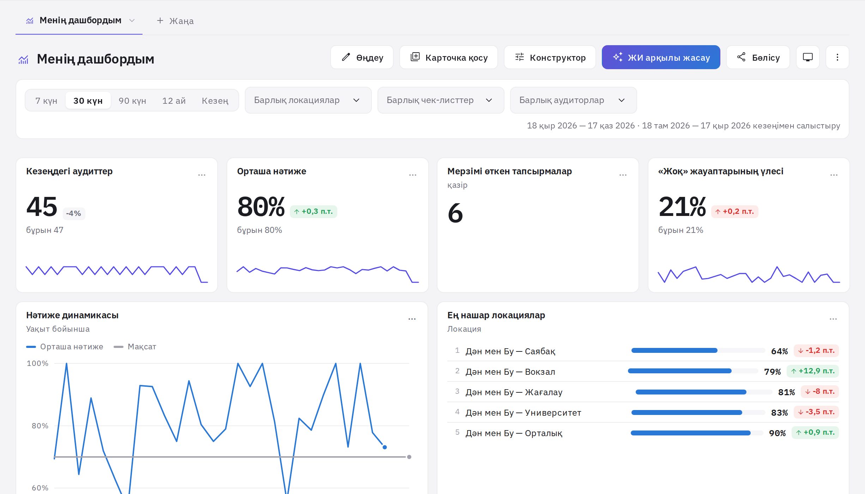
Task: Click last data point on Нәтиже динамикасы chart
Action: point(385,447)
